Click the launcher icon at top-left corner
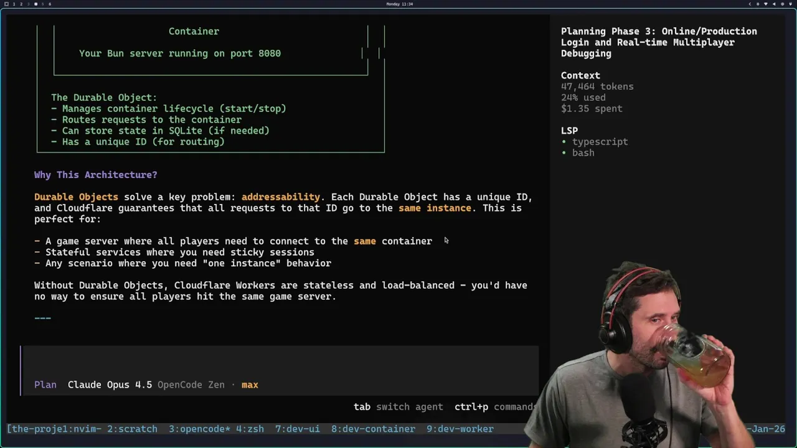 tap(6, 4)
